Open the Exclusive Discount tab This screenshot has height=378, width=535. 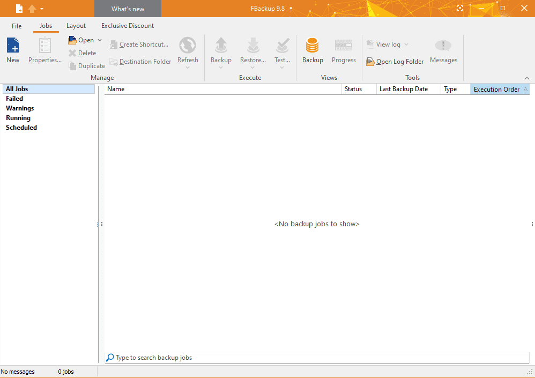(x=128, y=26)
